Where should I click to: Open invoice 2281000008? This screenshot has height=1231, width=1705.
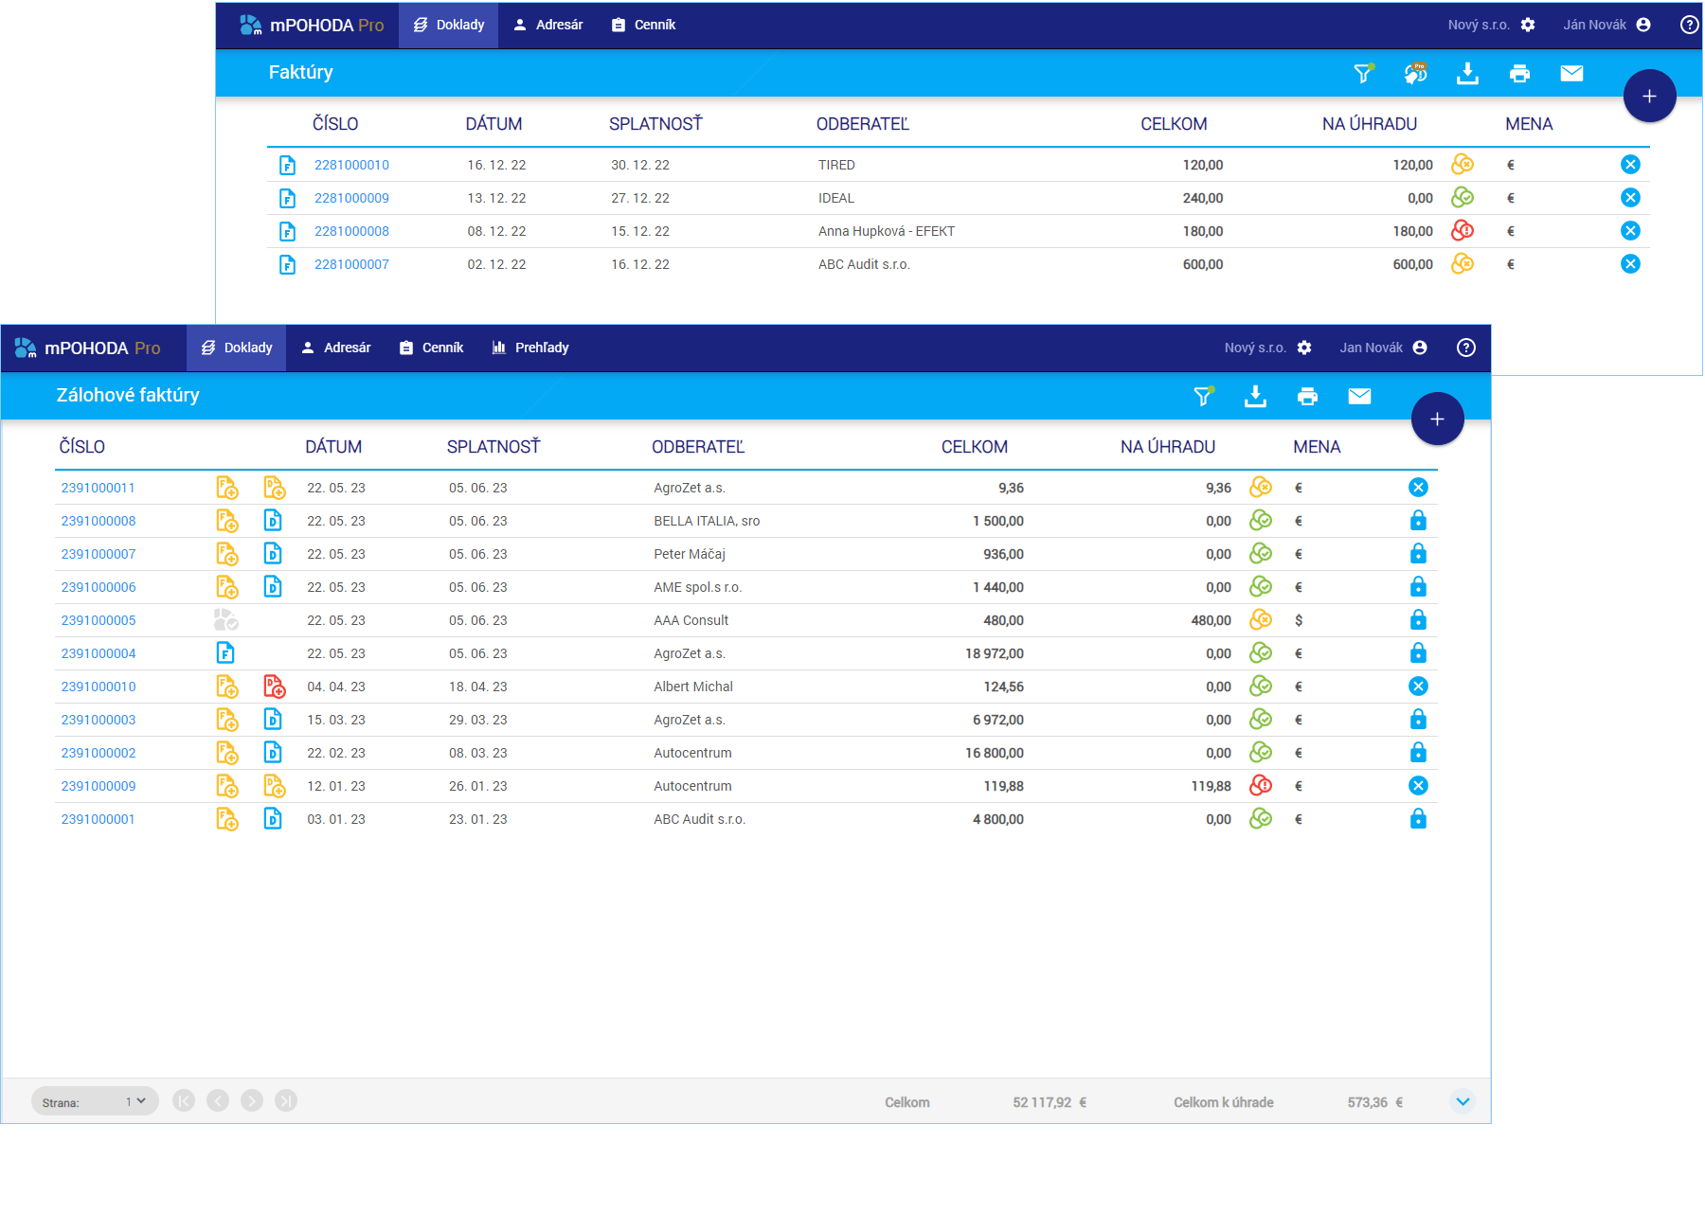(x=351, y=231)
